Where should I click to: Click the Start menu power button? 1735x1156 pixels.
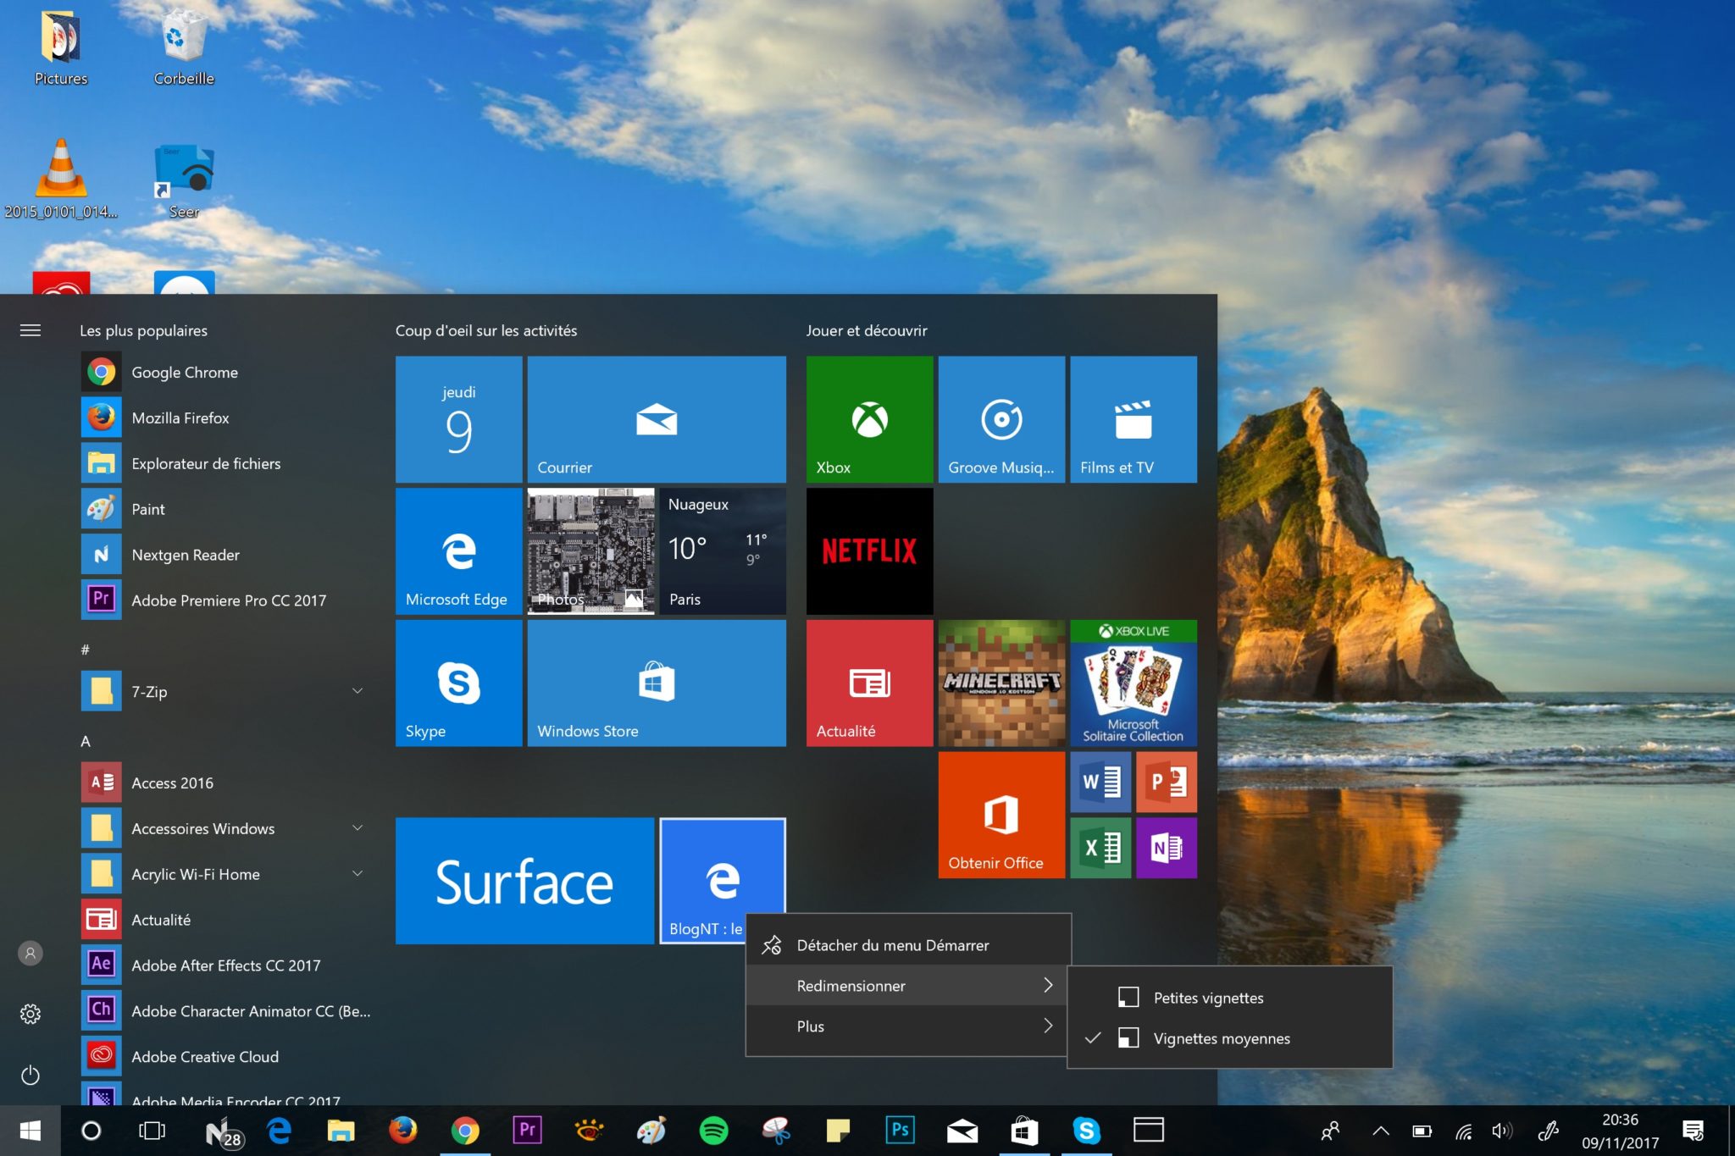coord(30,1076)
